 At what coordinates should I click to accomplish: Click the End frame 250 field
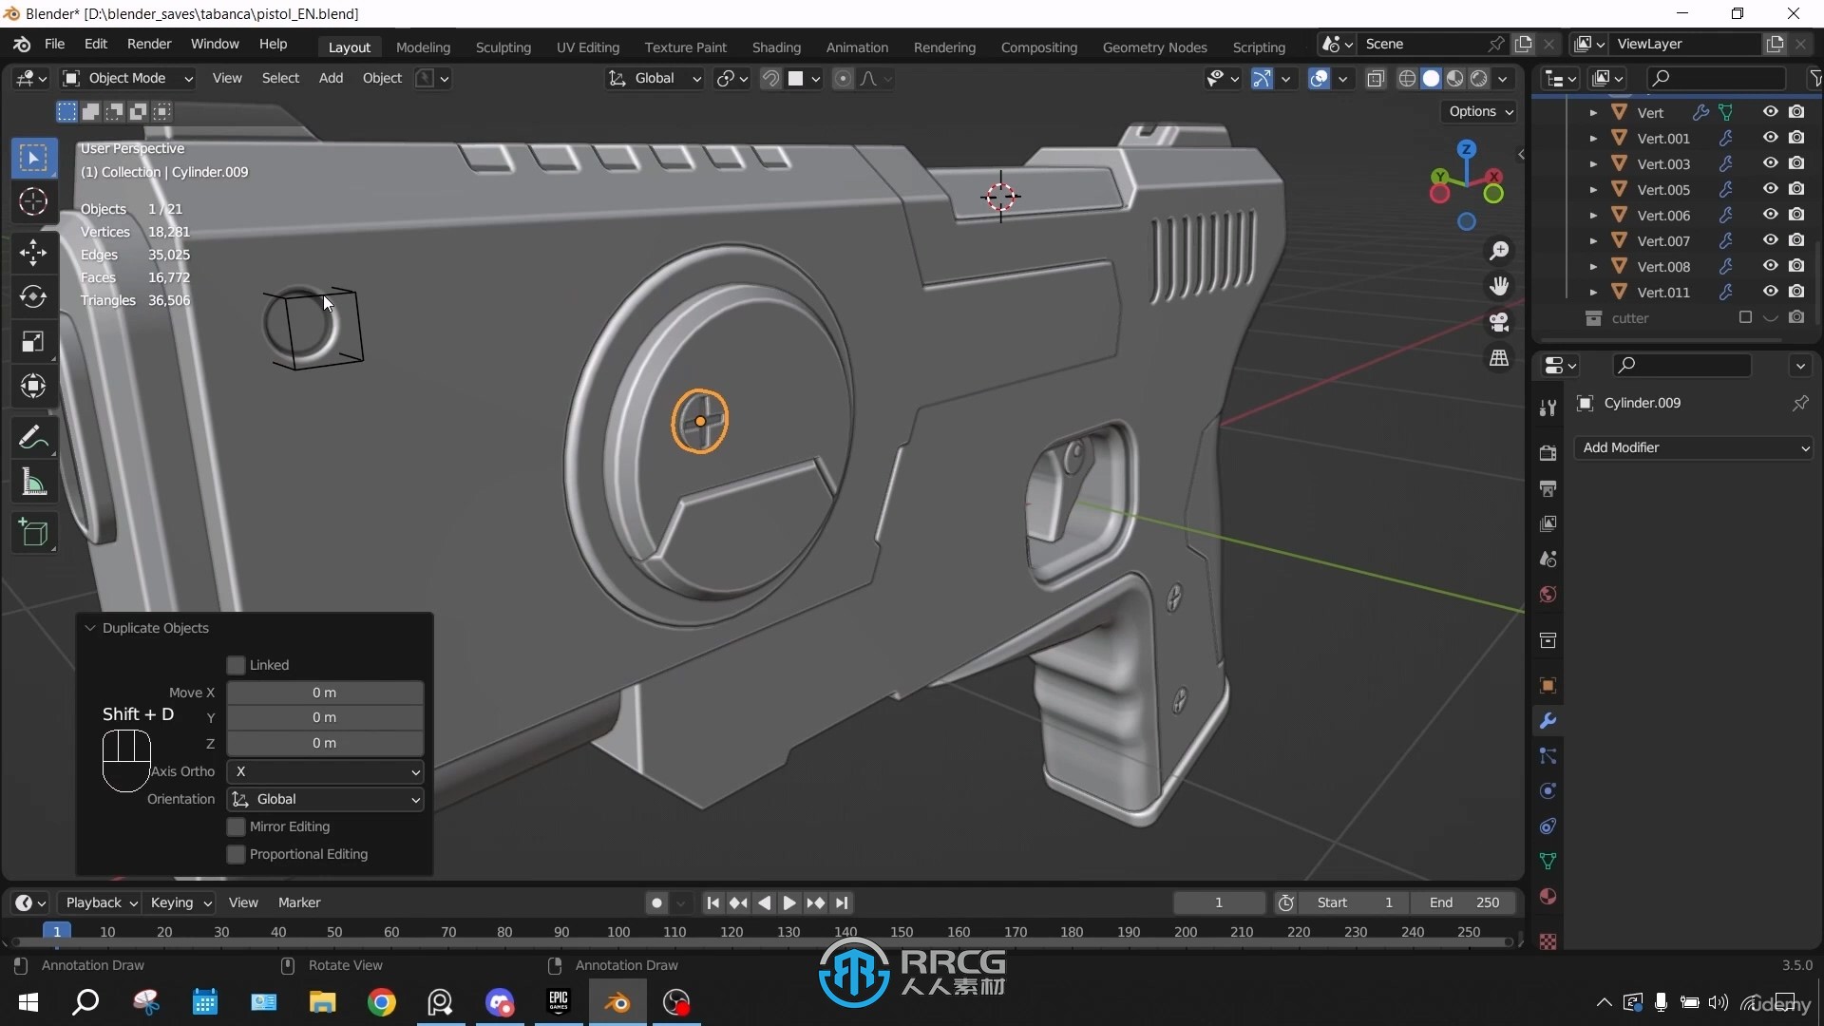pyautogui.click(x=1464, y=902)
